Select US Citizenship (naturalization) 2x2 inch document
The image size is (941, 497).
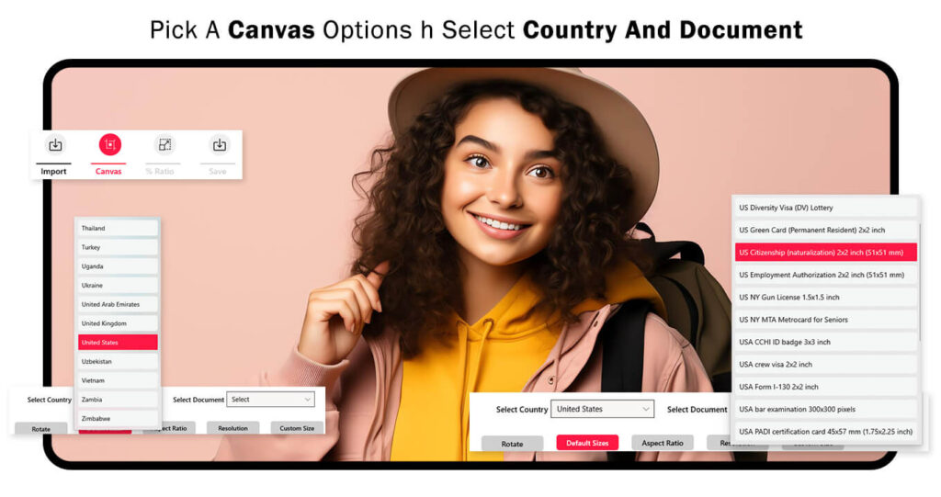[826, 252]
